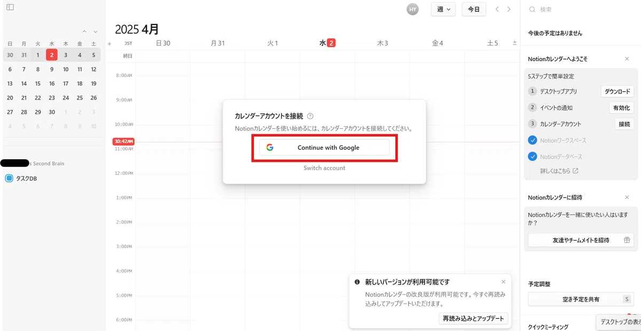641x331 pixels.
Task: Navigate to the next week arrow
Action: [x=509, y=9]
